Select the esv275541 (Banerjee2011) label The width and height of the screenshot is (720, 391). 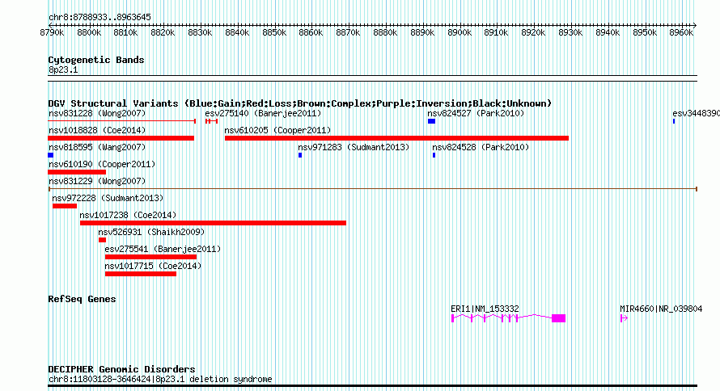click(163, 249)
